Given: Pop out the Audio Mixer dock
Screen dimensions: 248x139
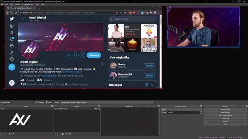Looking at the screenshot, I should [159, 106].
